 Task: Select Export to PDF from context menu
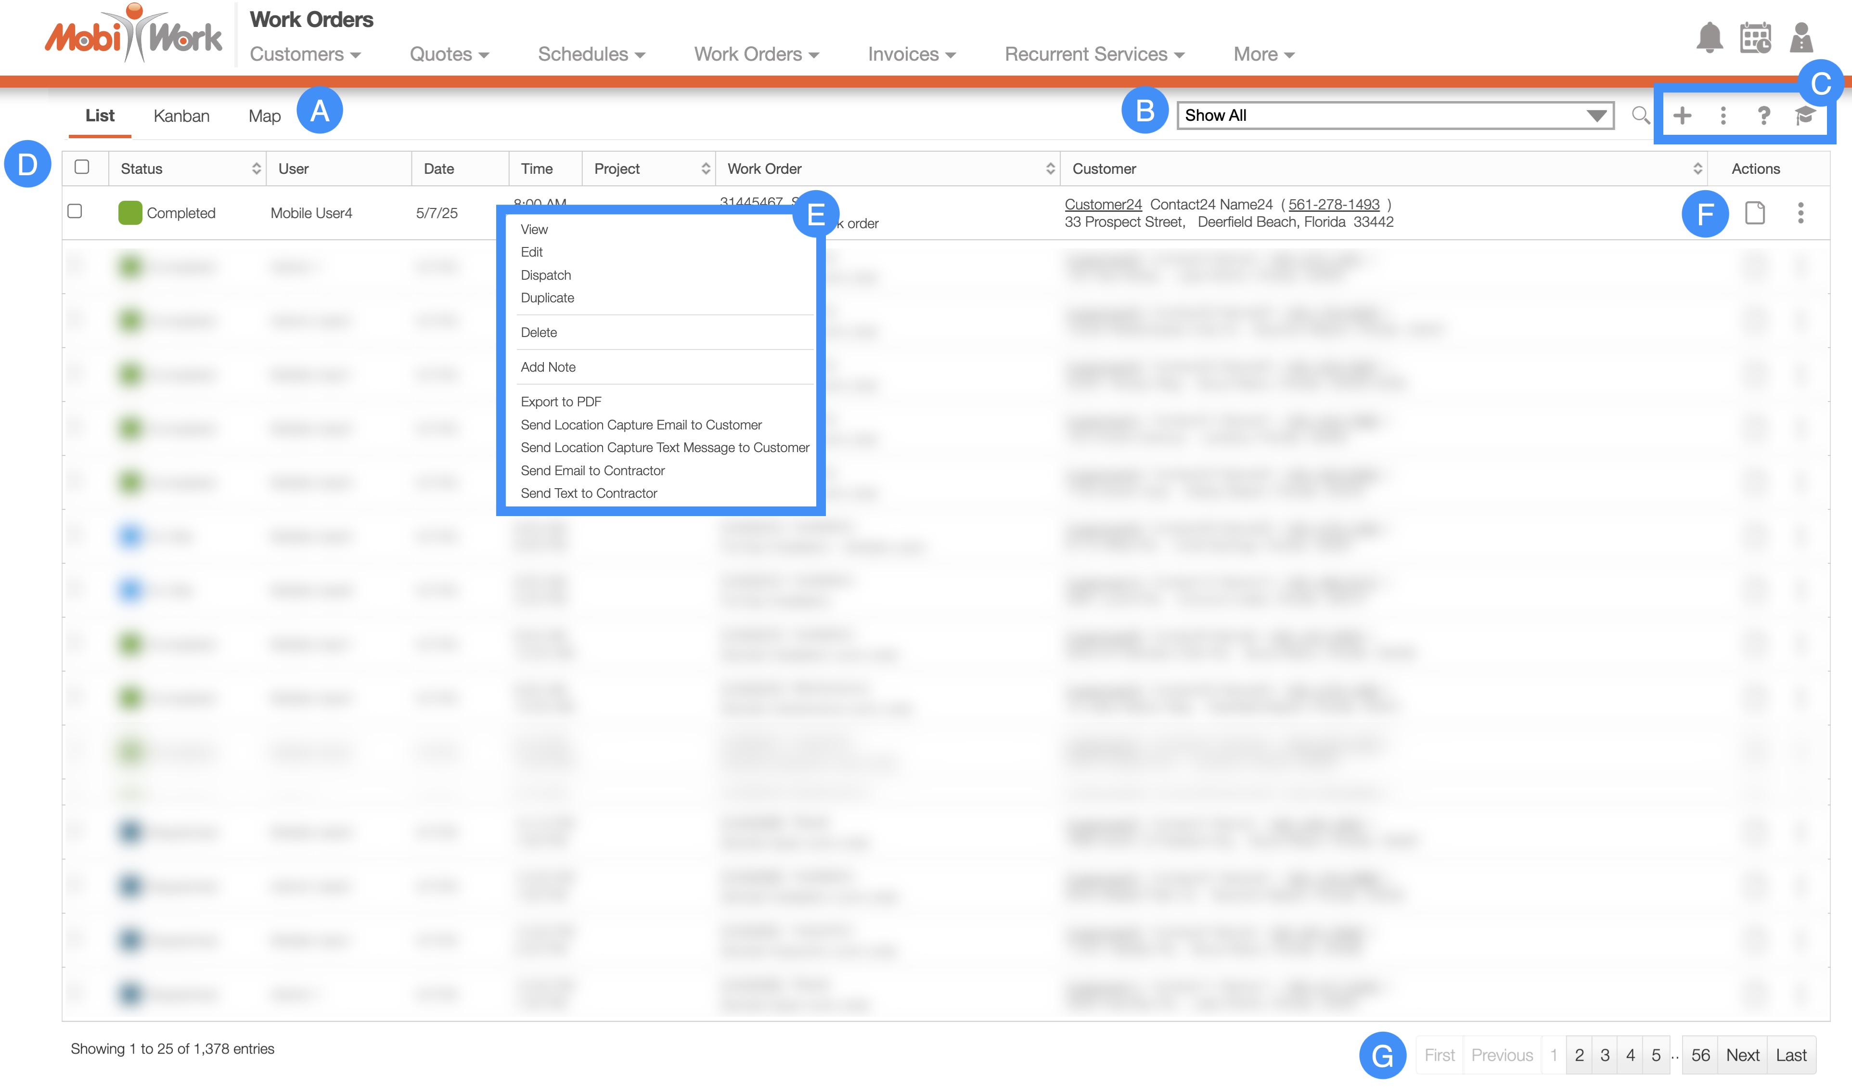561,402
